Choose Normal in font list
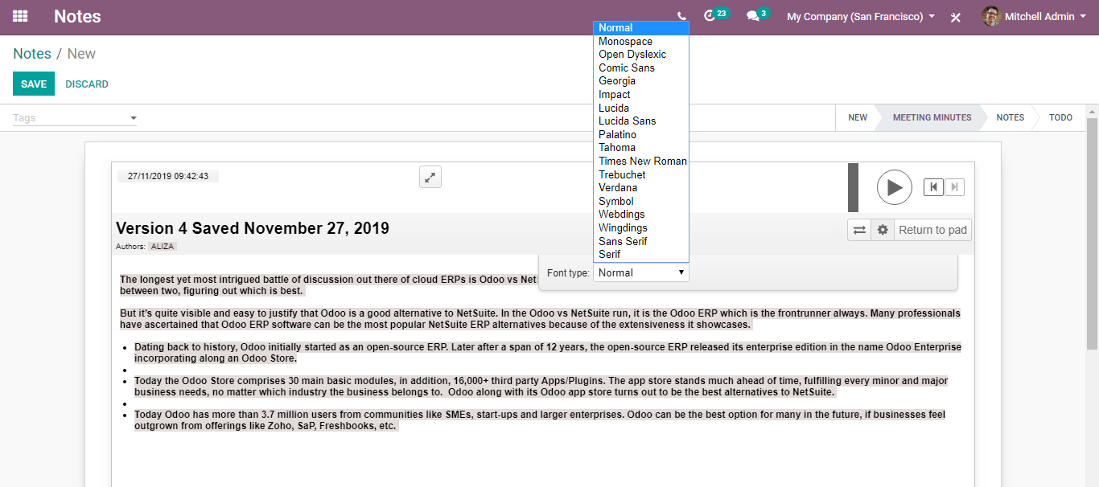The width and height of the screenshot is (1099, 487). 641,28
